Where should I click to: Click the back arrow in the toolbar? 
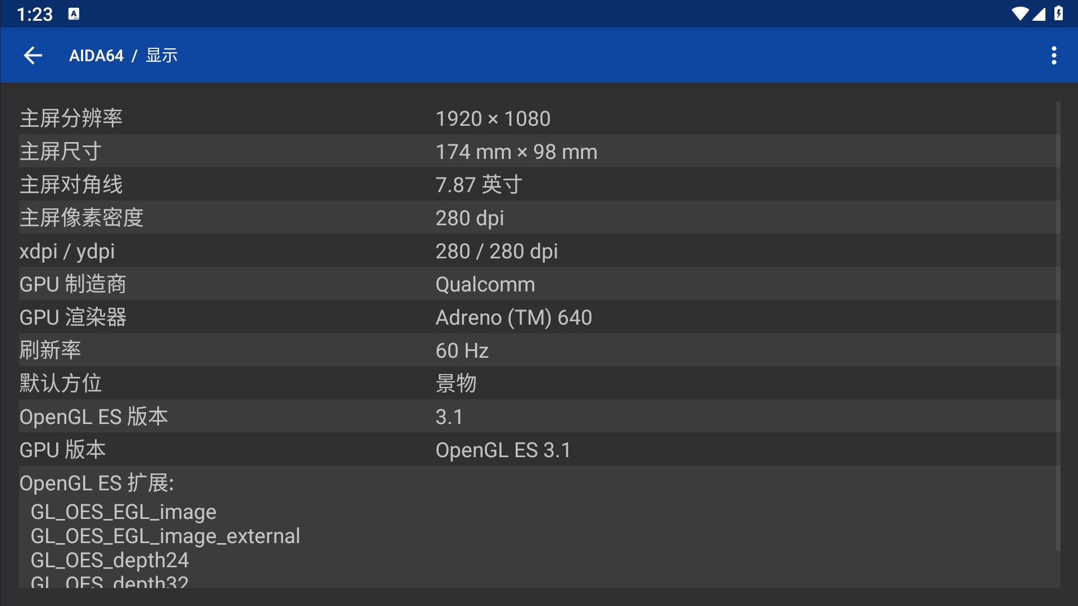(32, 55)
